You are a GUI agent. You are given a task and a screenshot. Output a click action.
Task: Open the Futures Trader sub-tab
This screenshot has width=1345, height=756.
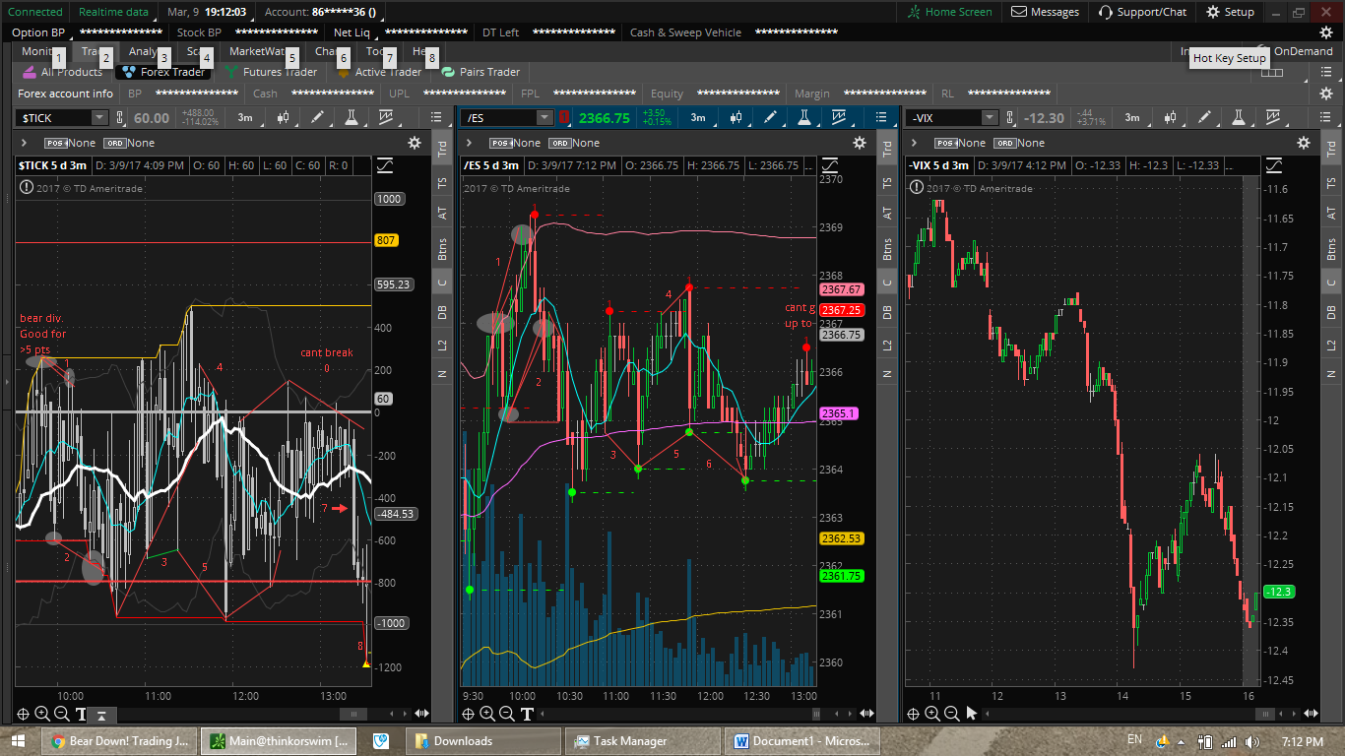(x=271, y=72)
